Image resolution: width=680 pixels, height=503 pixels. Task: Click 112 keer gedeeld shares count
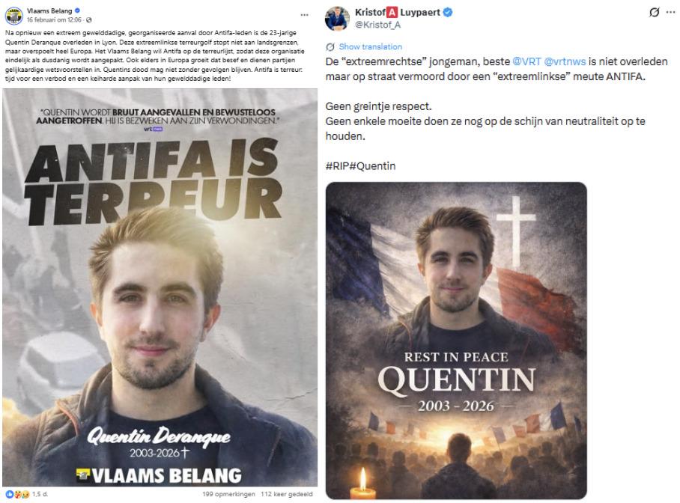coord(286,494)
